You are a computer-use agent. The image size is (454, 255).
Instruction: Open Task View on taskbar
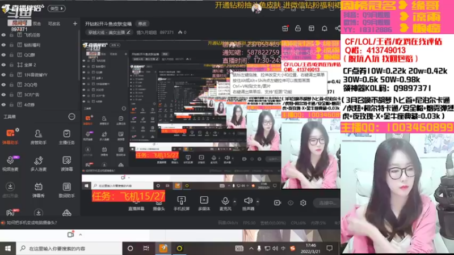click(x=146, y=248)
